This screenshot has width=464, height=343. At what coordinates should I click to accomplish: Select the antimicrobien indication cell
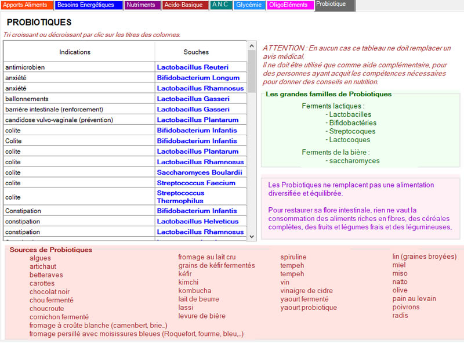click(x=25, y=67)
